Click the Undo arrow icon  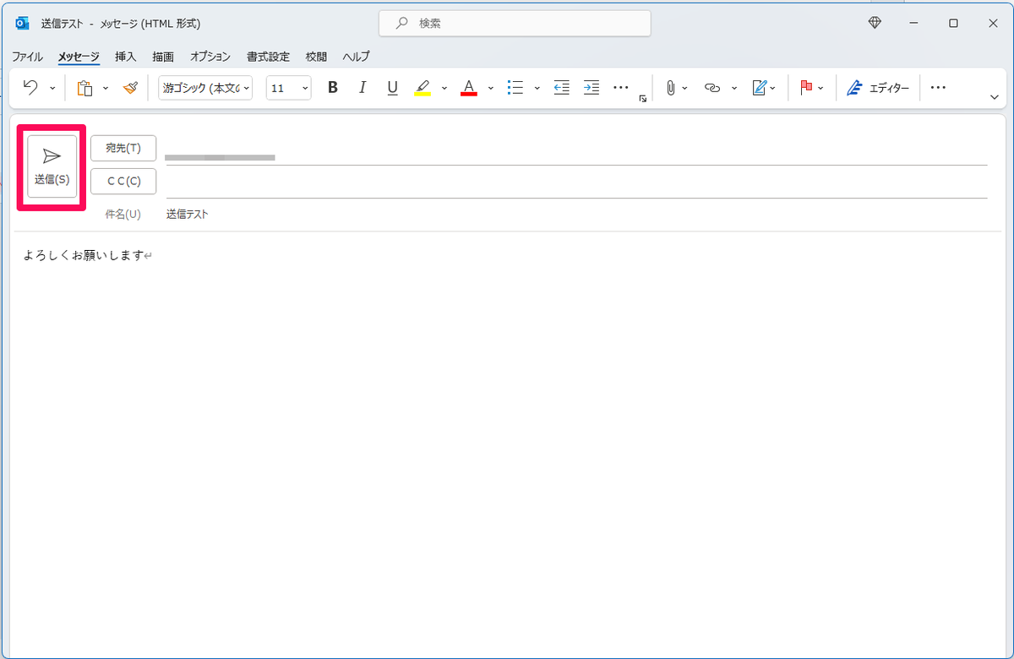30,88
